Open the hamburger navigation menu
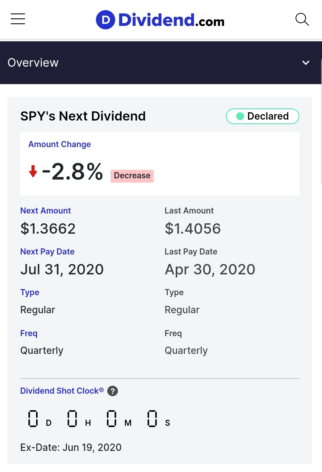 pos(18,19)
